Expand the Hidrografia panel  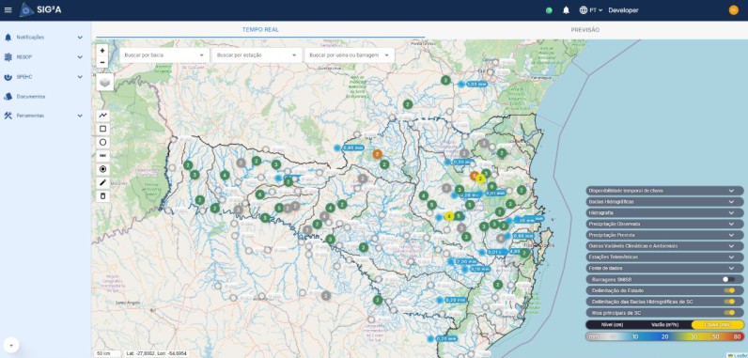point(664,212)
